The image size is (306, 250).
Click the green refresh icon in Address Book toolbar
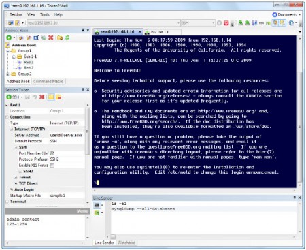(67, 37)
